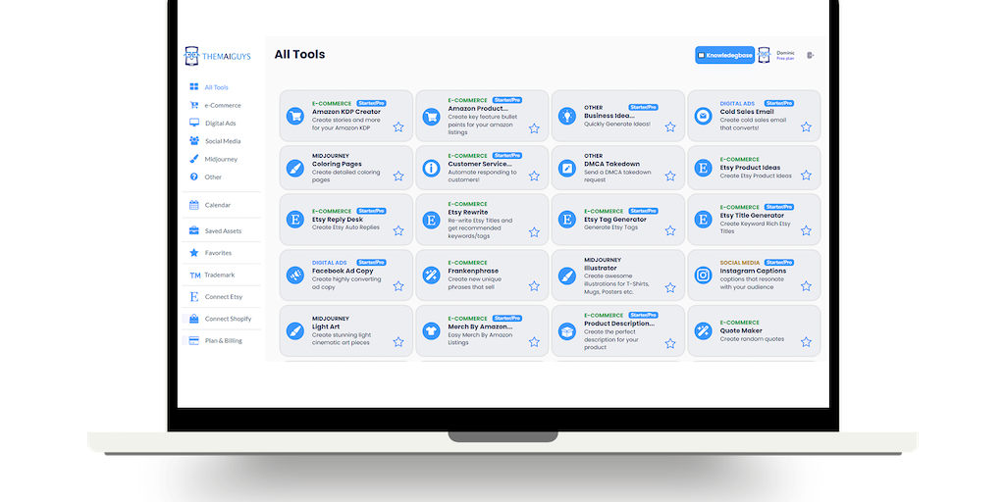1005x502 pixels.
Task: Favorite the Amazon KDP Creator tool
Action: (398, 126)
